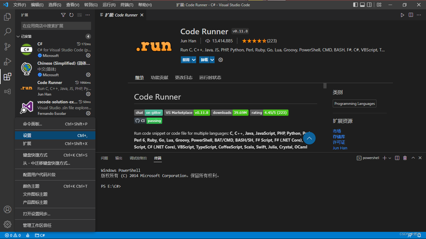
Task: Click the filter extensions icon
Action: [63, 15]
